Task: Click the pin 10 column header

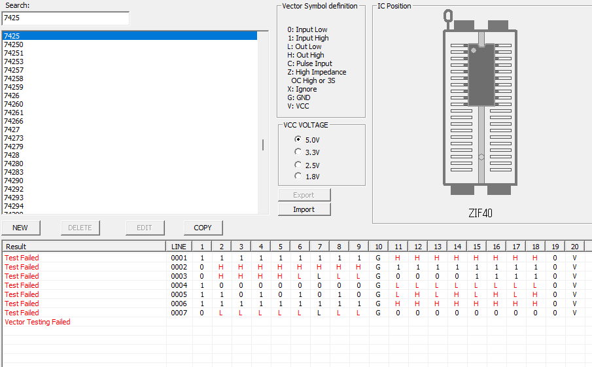Action: (379, 246)
